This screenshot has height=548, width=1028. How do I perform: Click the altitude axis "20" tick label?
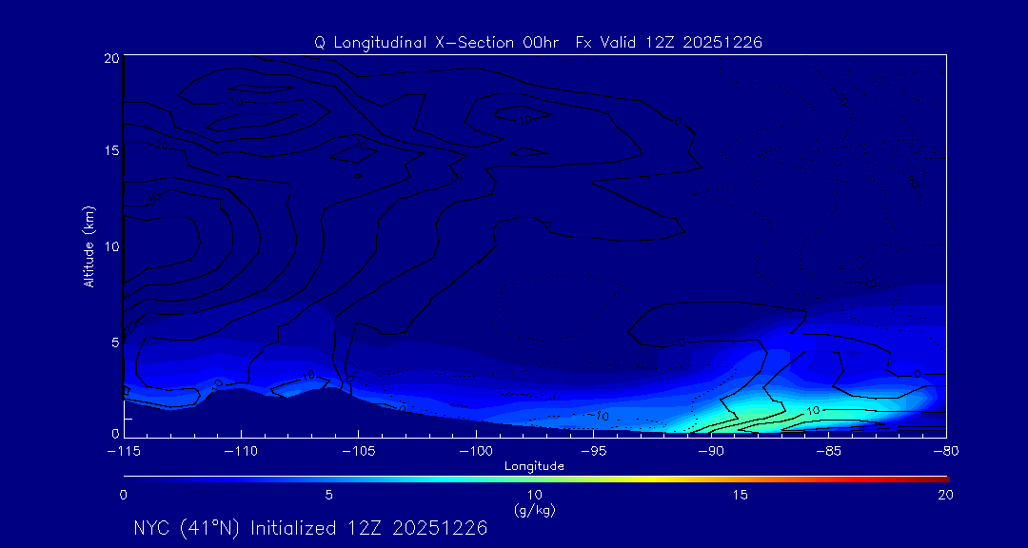coord(112,58)
